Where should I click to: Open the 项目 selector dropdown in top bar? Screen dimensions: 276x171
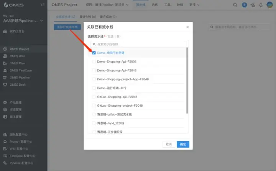coord(107,5)
